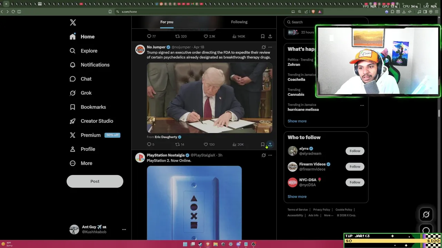Open the Trump signing image
Image resolution: width=442 pixels, height=248 pixels.
[209, 97]
